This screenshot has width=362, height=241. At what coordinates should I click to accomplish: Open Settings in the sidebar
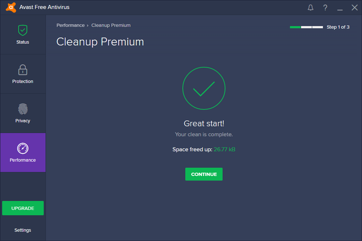pos(23,230)
